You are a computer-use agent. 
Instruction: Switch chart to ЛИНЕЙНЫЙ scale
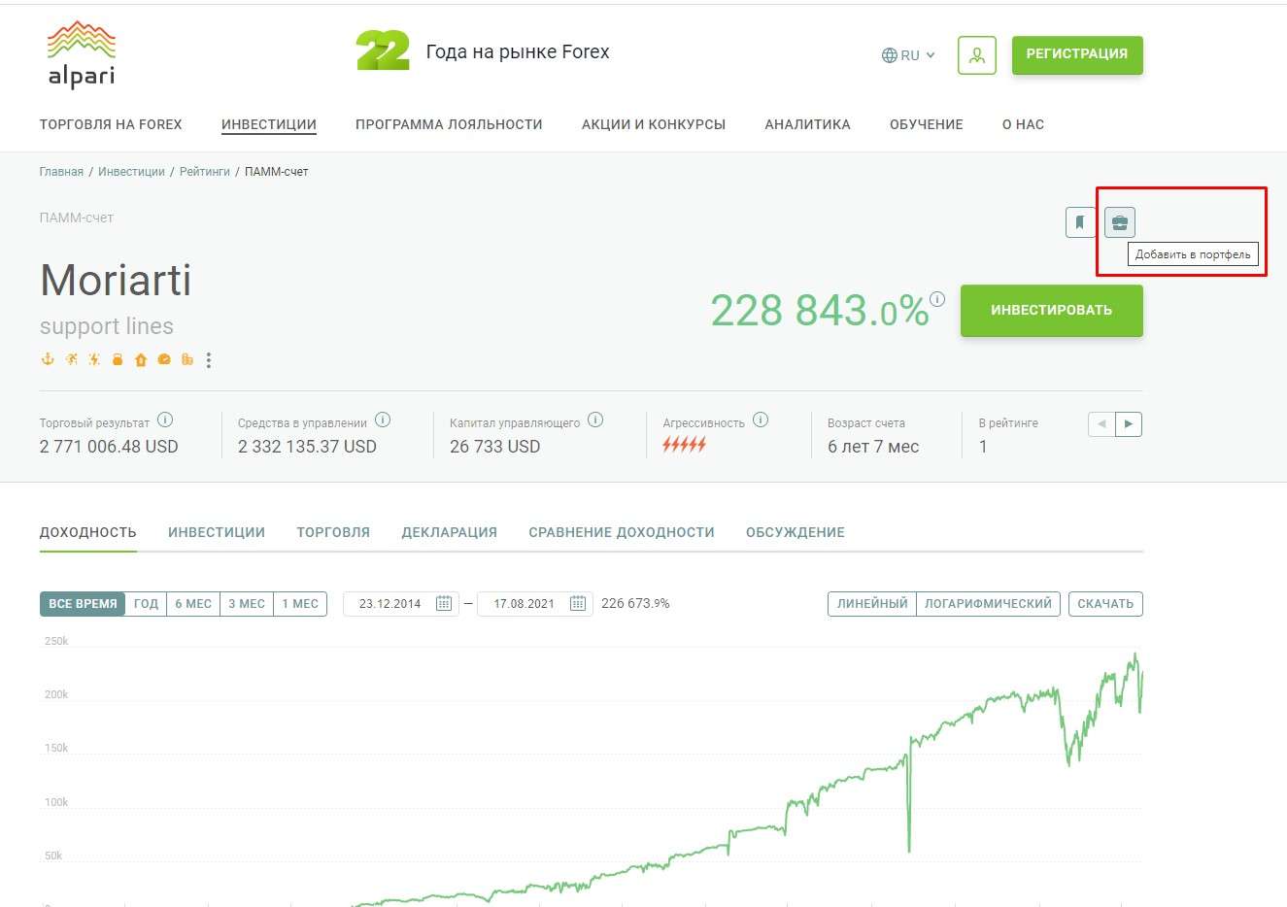tap(872, 604)
